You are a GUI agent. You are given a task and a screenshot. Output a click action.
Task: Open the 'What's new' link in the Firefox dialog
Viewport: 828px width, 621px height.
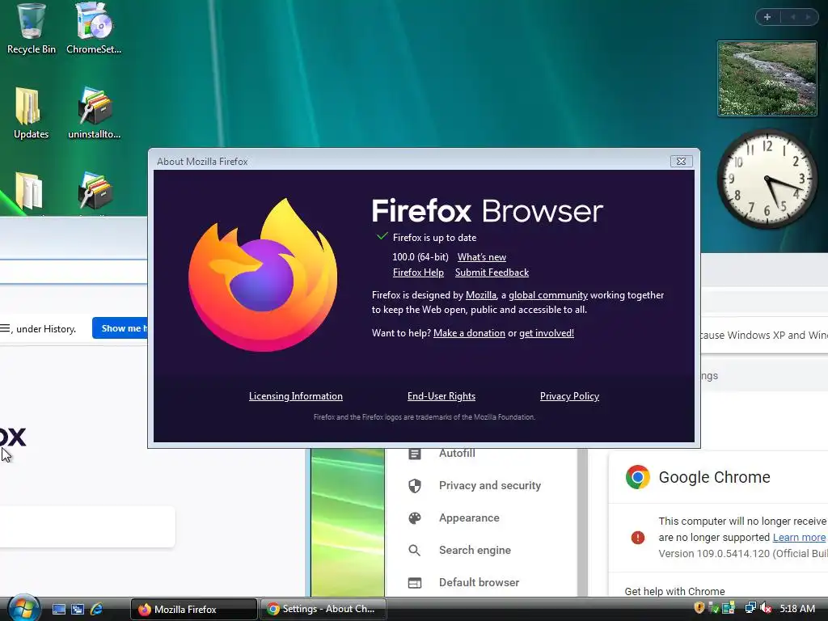482,257
